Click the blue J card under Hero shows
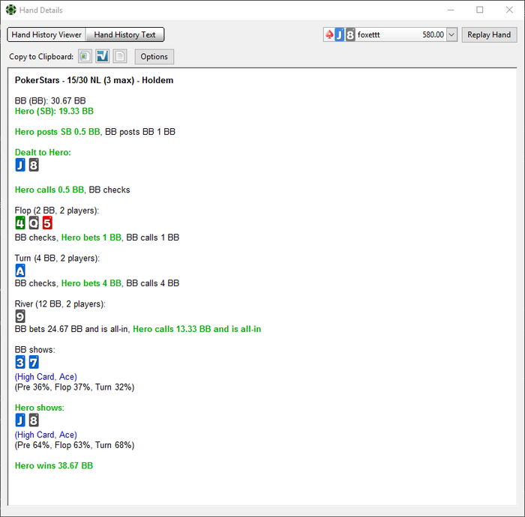This screenshot has height=517, width=525. pos(20,420)
